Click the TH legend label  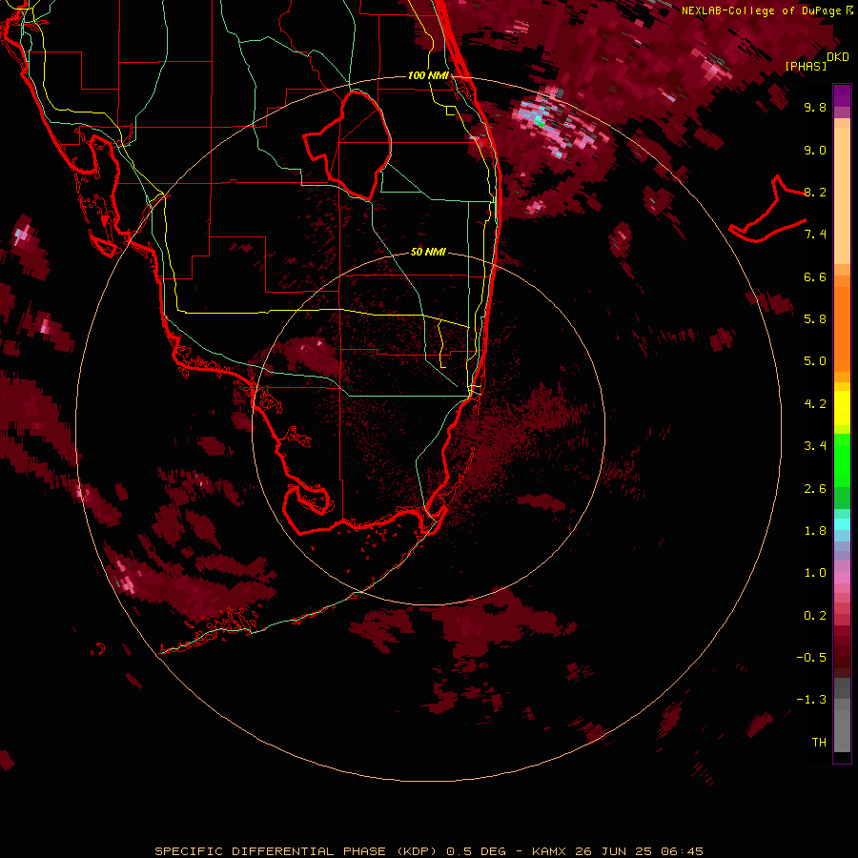[x=819, y=743]
